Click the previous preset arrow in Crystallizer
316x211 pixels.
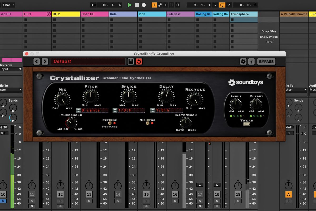click(x=36, y=61)
